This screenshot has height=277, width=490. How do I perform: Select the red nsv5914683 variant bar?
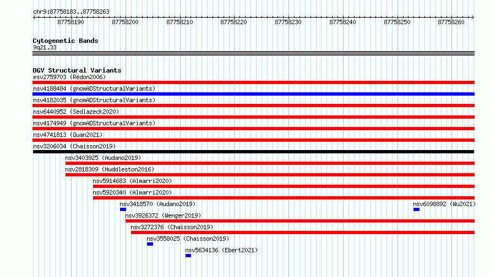click(x=284, y=186)
